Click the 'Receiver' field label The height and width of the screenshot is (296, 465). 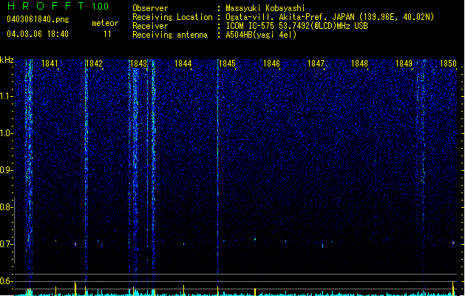(150, 26)
